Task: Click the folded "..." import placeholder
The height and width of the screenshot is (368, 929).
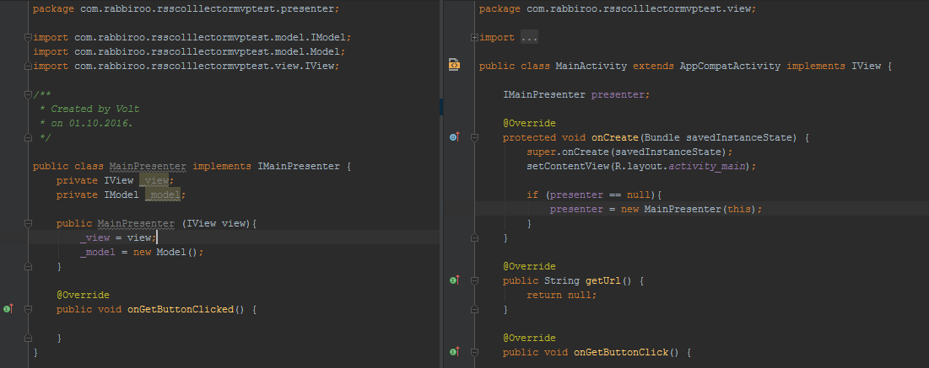Action: click(x=529, y=37)
